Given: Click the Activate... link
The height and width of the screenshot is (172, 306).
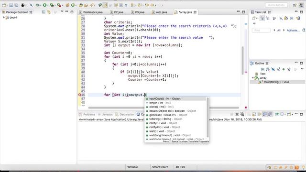Looking at the screenshot, I should point(293,30).
